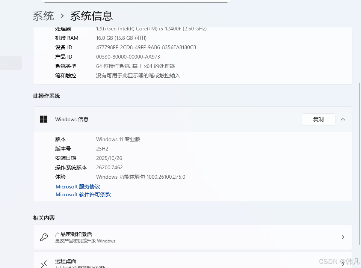This screenshot has height=268, width=361.
Task: Click the 机带 RAM label
Action: tap(66, 38)
